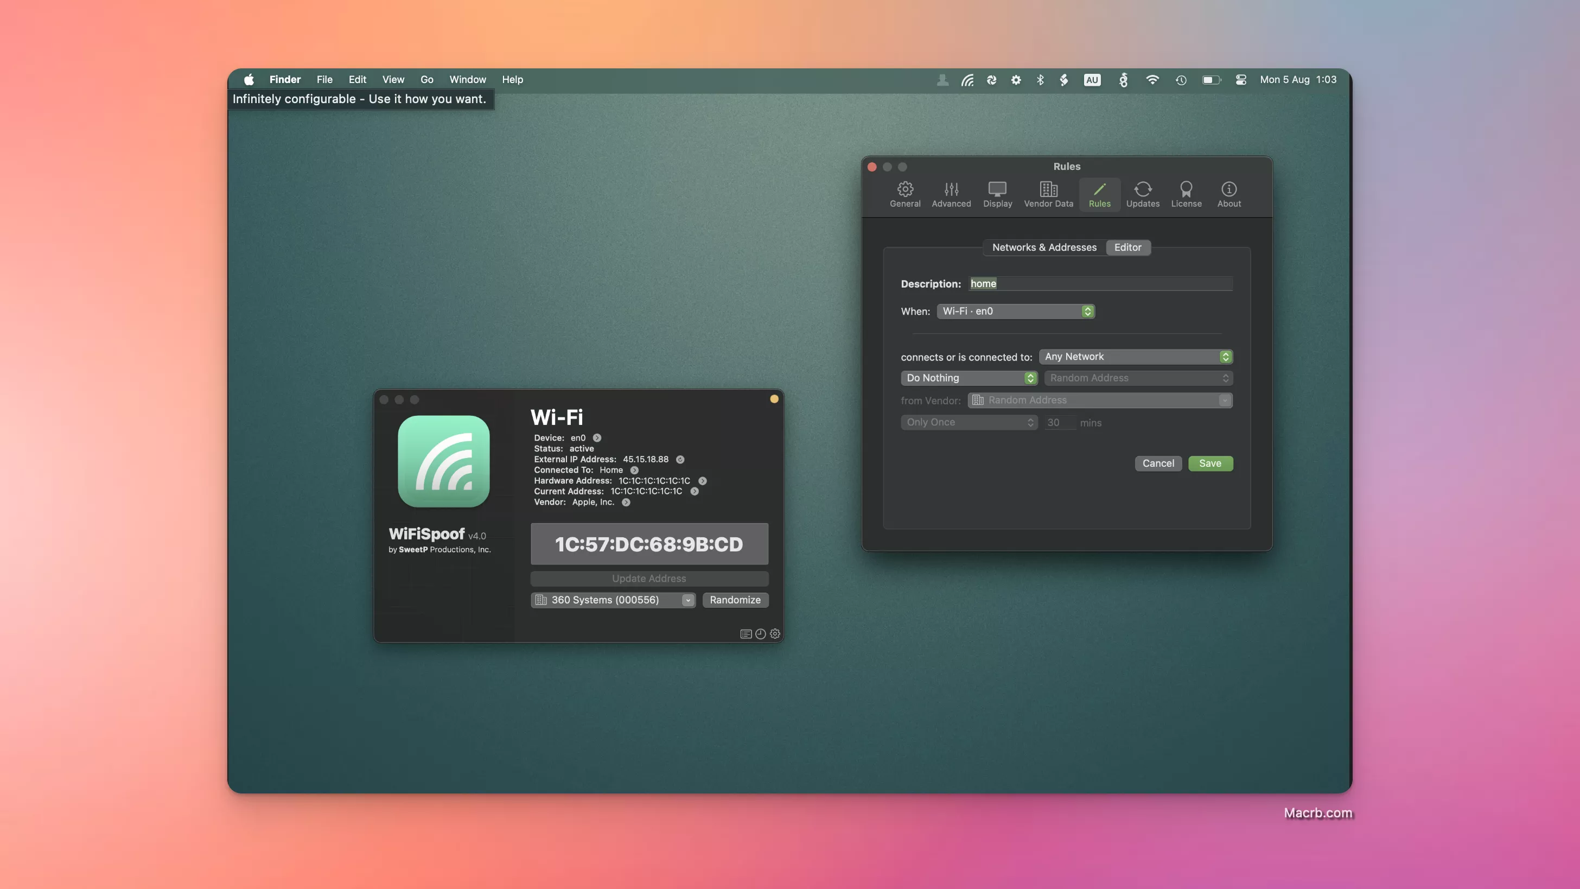This screenshot has width=1580, height=889.
Task: Click the menu bar date and time
Action: coord(1298,80)
